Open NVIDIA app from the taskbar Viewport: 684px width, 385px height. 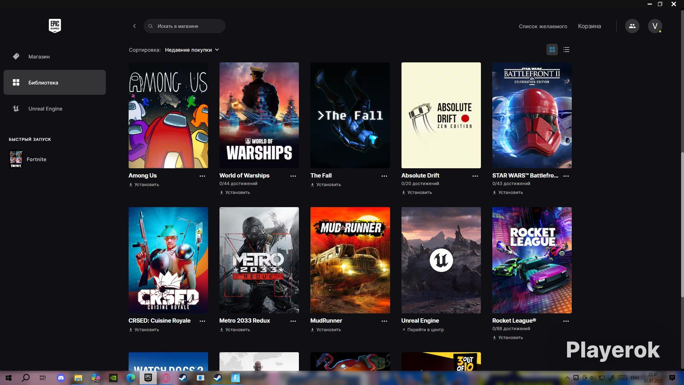[x=113, y=378]
